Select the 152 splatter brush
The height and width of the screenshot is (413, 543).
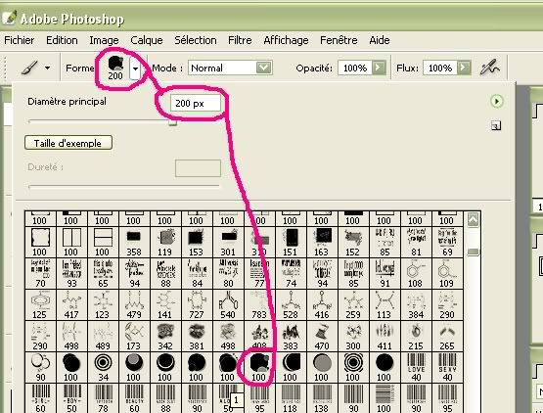coord(353,242)
